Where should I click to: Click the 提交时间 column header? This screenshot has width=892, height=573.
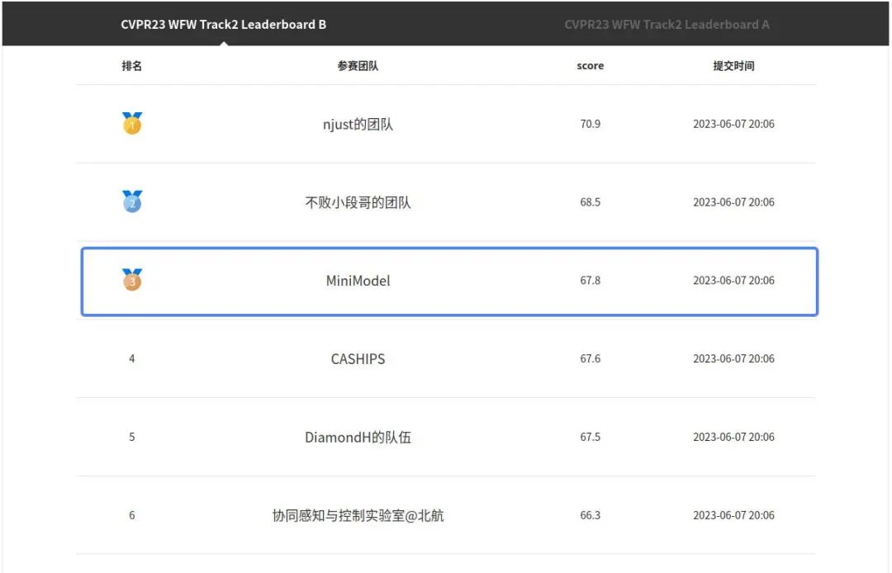click(x=733, y=66)
